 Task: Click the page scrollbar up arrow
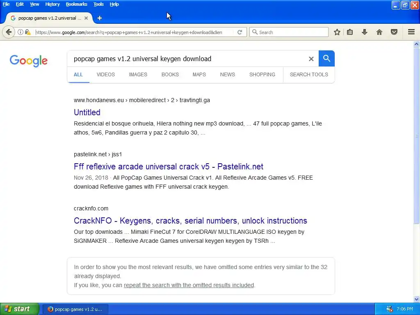(x=417, y=44)
